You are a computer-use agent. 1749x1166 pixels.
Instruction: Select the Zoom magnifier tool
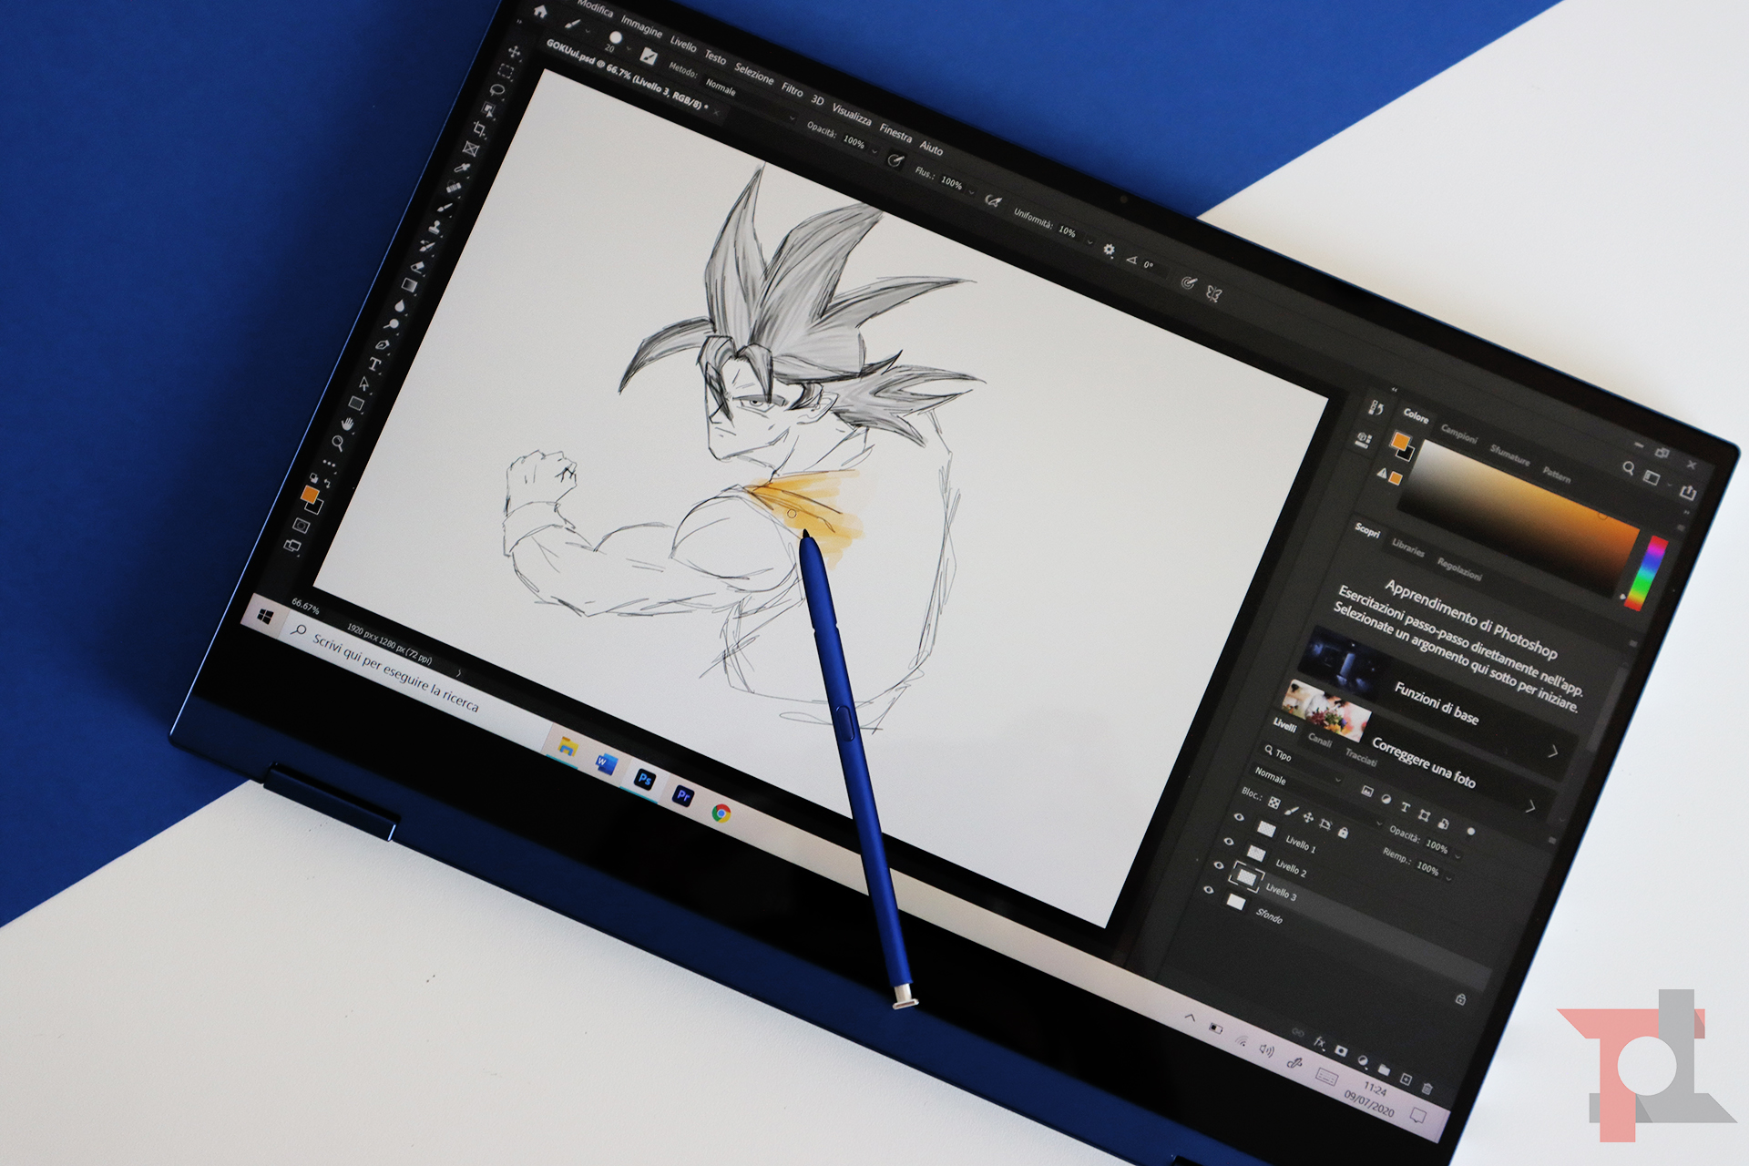tap(339, 444)
